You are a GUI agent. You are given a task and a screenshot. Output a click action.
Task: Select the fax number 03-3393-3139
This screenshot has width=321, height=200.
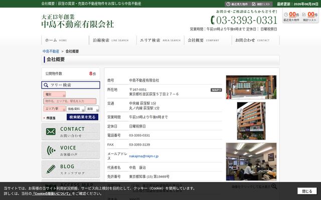click(139, 144)
